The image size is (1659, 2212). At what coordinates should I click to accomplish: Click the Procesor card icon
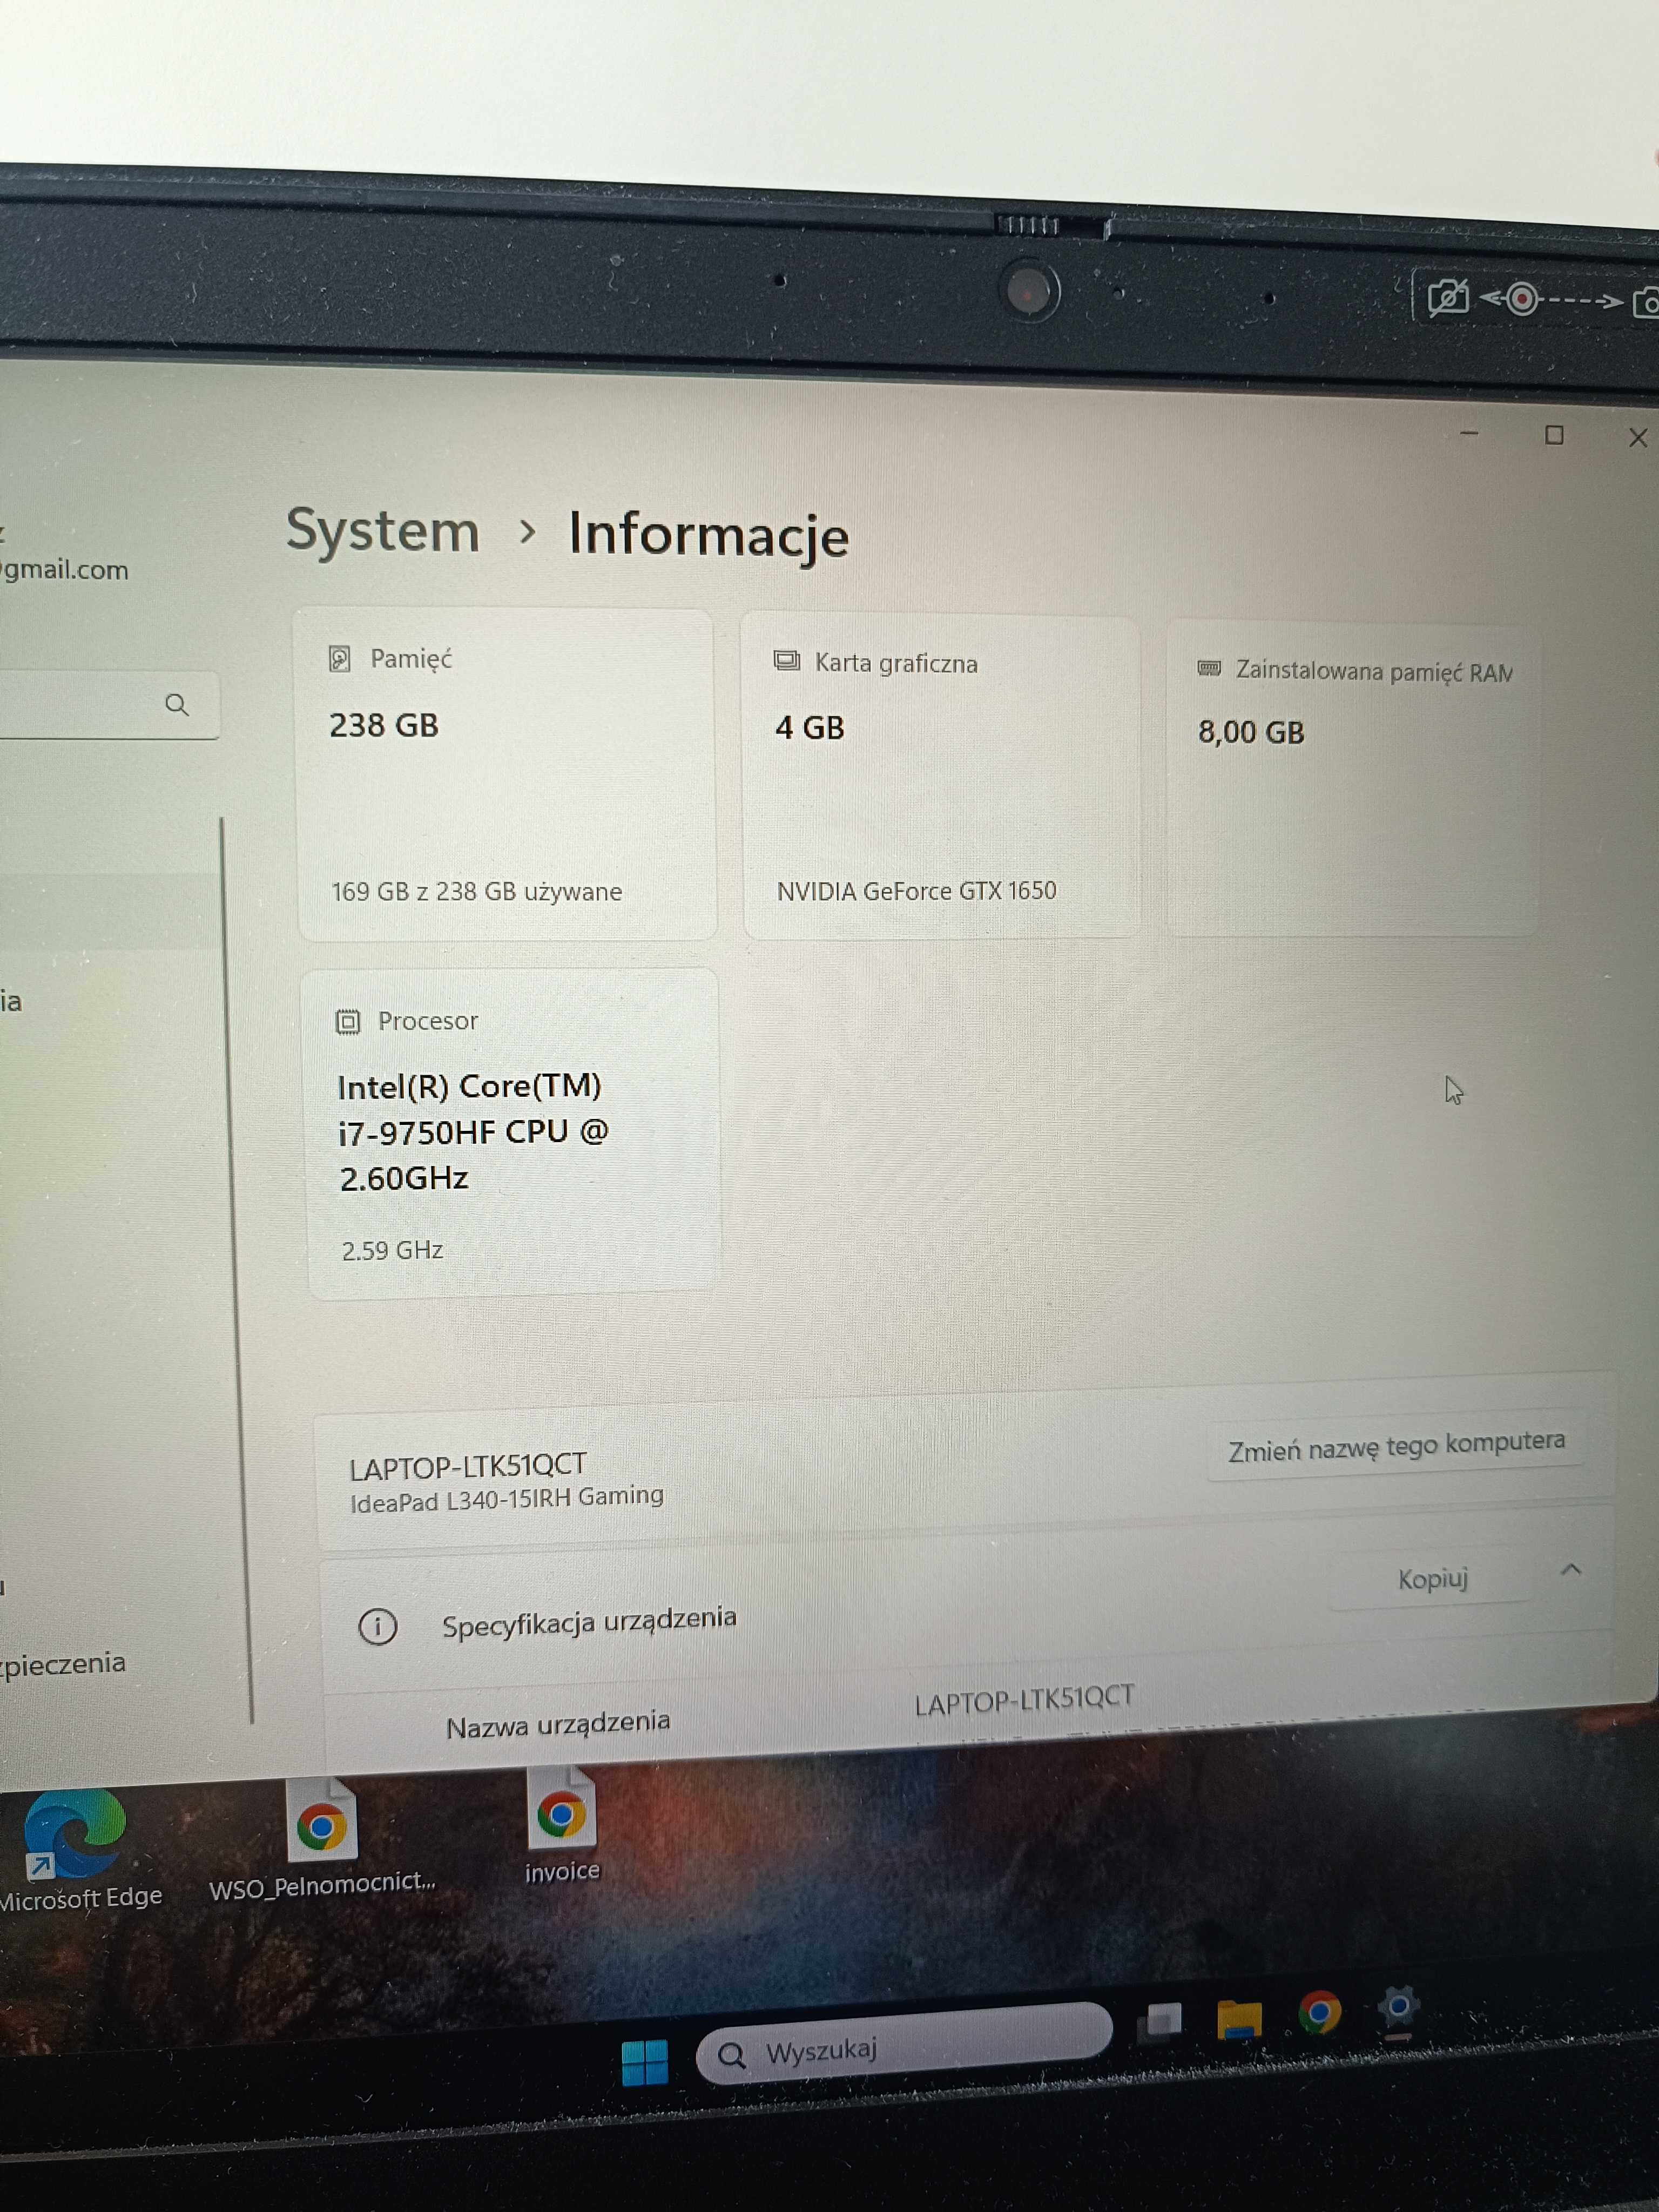[347, 1021]
